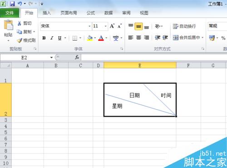Click the 复制 copy button
The image size is (227, 168).
point(24,32)
